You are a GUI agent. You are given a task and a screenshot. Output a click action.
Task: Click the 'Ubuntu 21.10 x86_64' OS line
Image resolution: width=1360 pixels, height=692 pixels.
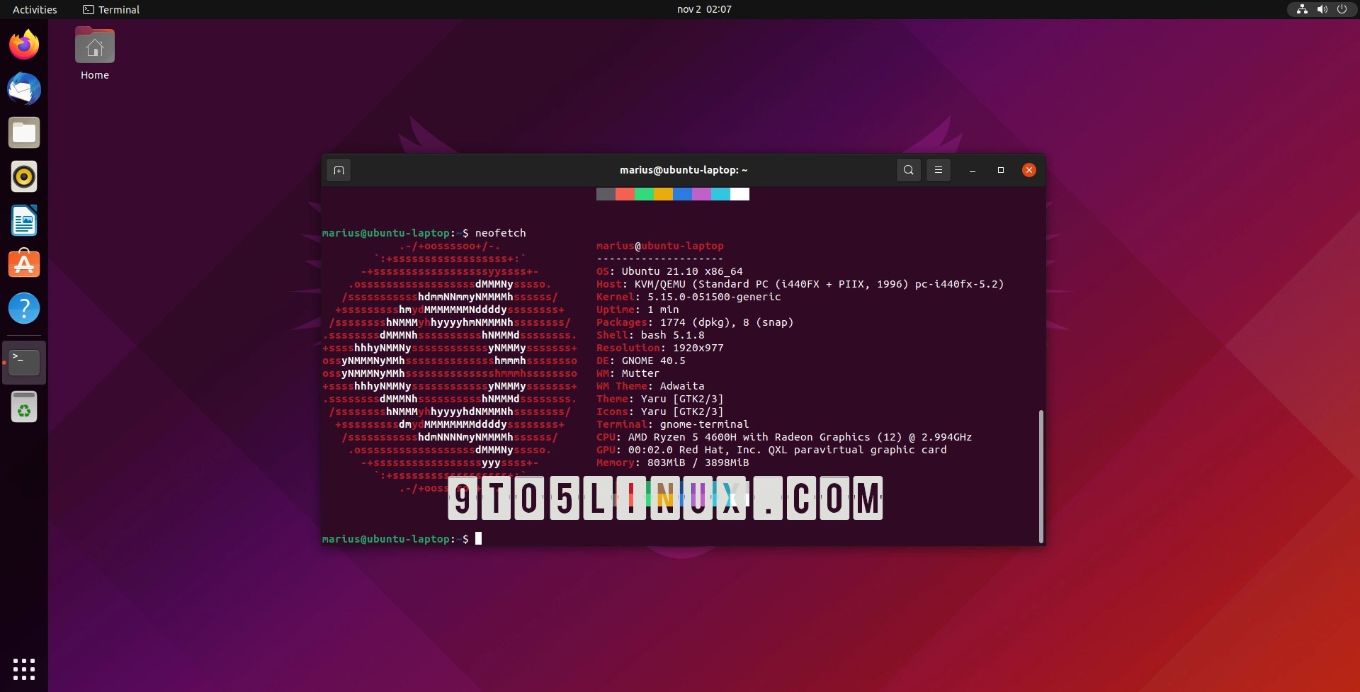click(x=669, y=271)
